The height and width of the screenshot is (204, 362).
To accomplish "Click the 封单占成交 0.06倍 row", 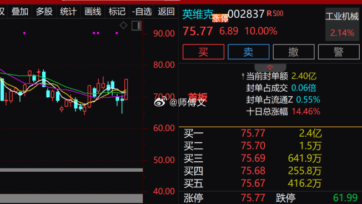I will pyautogui.click(x=281, y=88).
